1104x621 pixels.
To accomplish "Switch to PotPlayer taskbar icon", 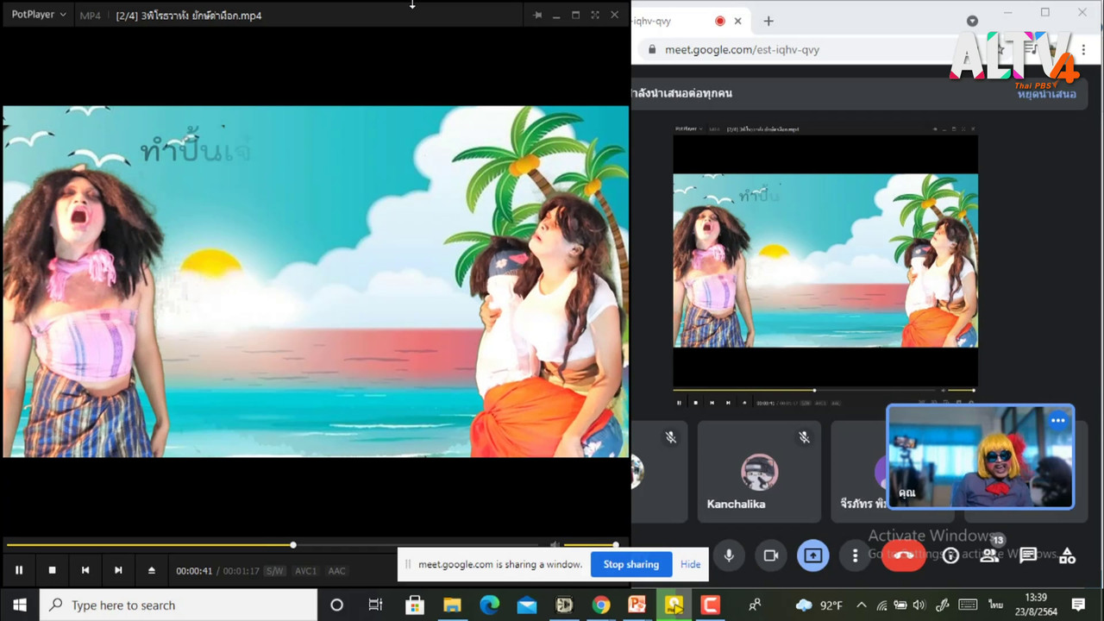I will click(674, 605).
